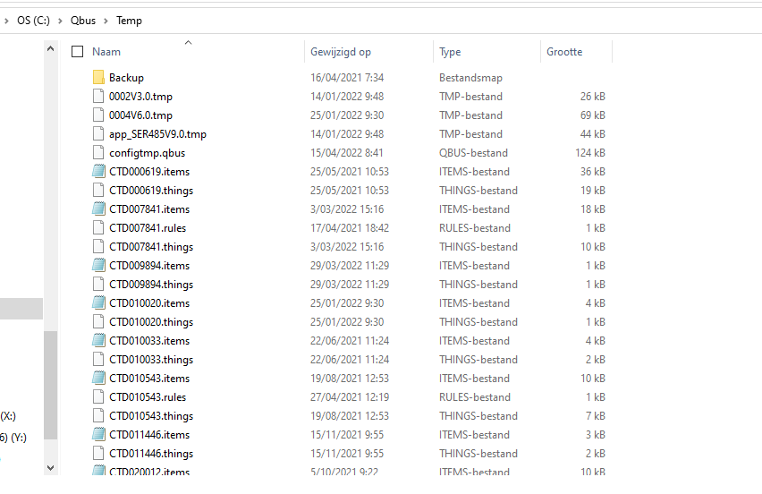Open the chevron between OS (C:) and Qbus
The height and width of the screenshot is (494, 762).
[60, 21]
